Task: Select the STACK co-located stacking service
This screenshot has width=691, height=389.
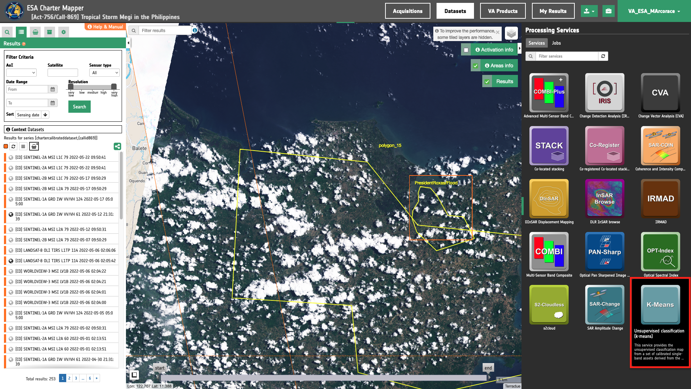Action: coord(549,146)
